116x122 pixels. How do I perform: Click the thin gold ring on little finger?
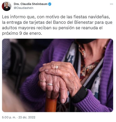click(42, 81)
